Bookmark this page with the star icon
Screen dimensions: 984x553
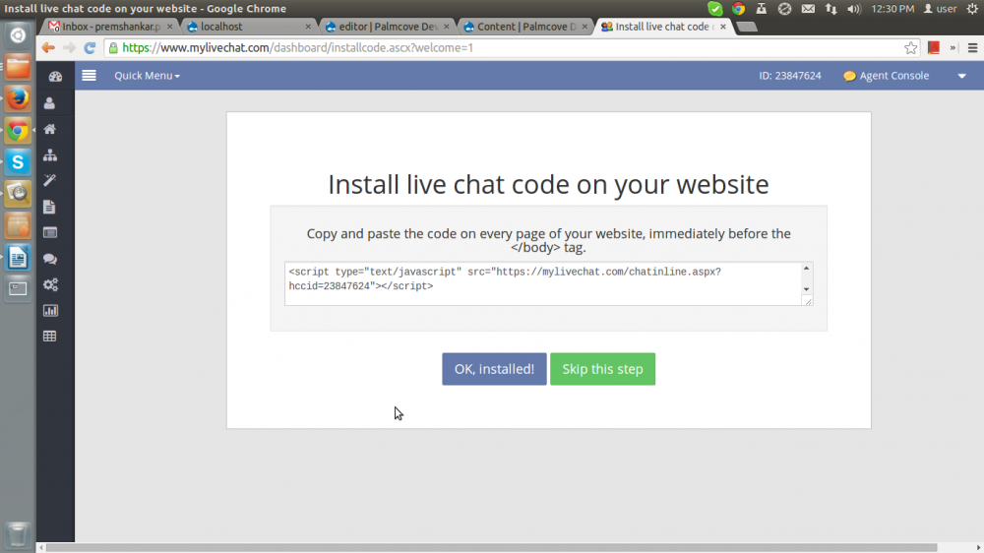click(911, 47)
